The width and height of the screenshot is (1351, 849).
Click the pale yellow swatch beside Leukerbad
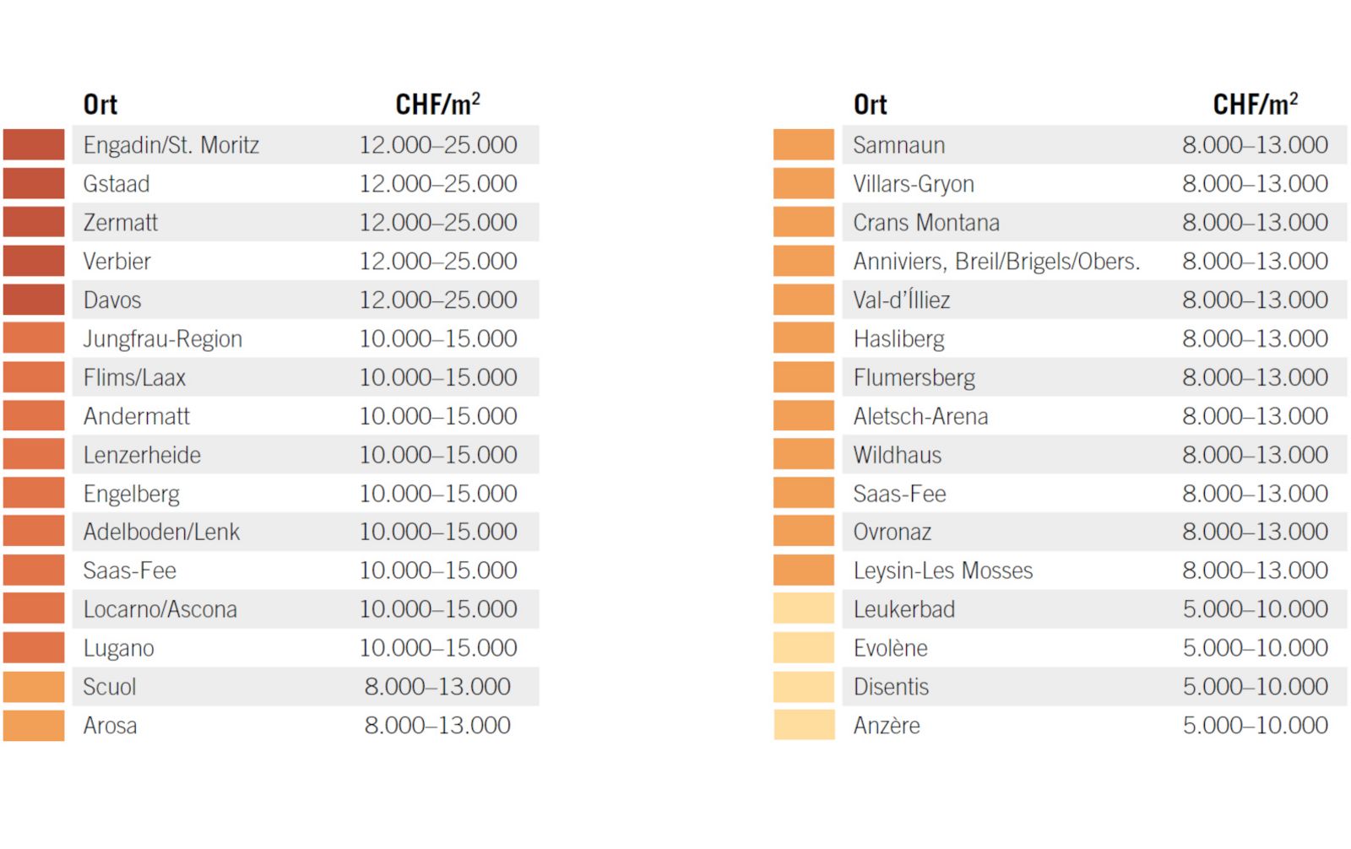803,608
